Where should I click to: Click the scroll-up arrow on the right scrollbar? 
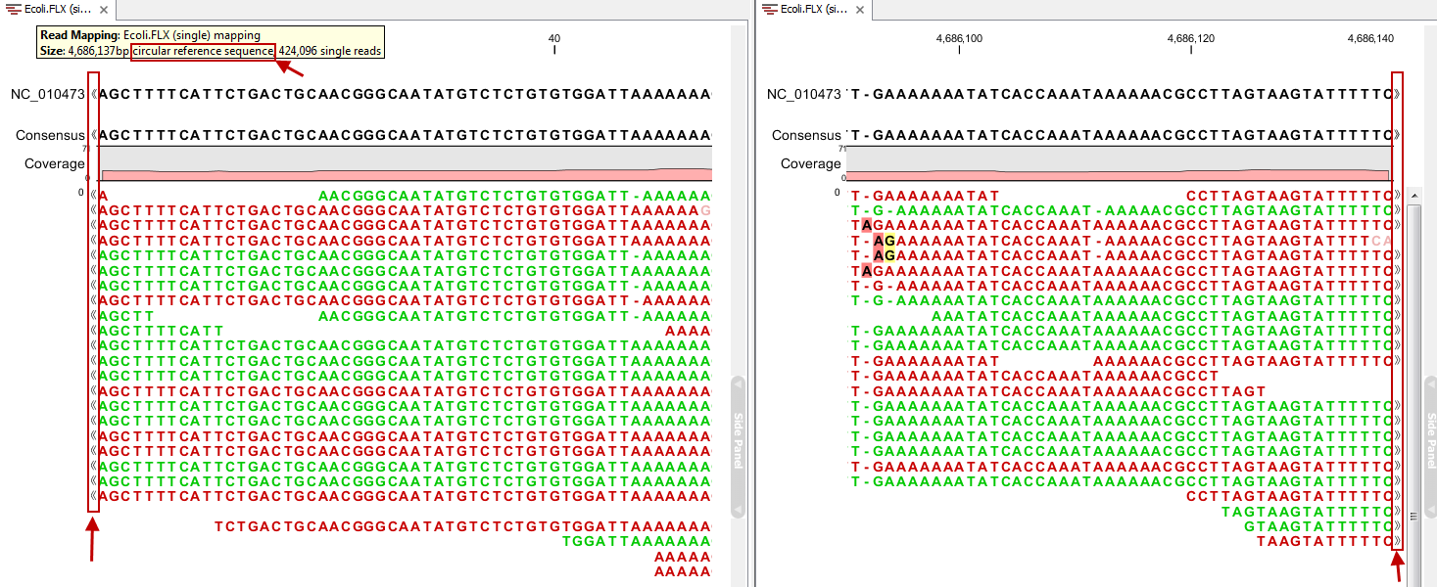[x=1413, y=197]
